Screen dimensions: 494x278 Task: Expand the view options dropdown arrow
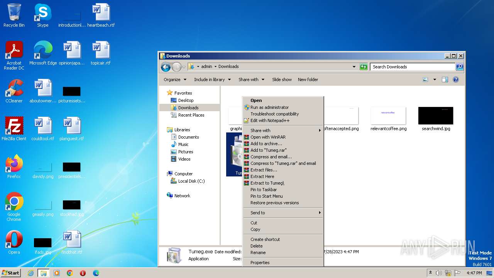coord(434,80)
